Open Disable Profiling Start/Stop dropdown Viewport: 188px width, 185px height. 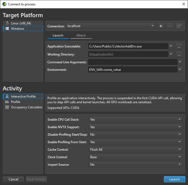pyautogui.click(x=136, y=134)
